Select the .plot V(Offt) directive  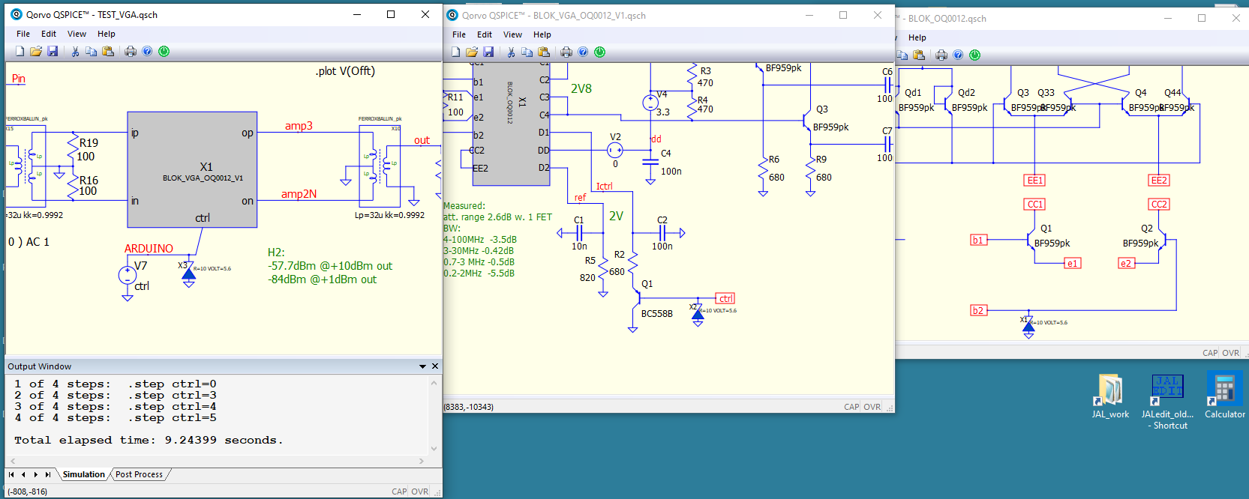click(x=345, y=71)
